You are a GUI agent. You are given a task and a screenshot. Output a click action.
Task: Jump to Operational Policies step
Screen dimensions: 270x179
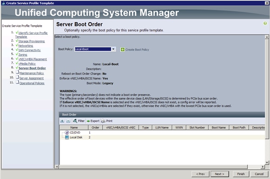32,83
